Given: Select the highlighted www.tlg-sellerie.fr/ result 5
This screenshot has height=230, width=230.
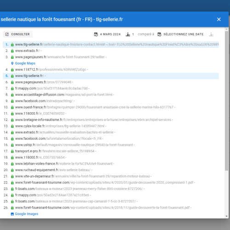Looking at the screenshot, I should pos(111,76).
